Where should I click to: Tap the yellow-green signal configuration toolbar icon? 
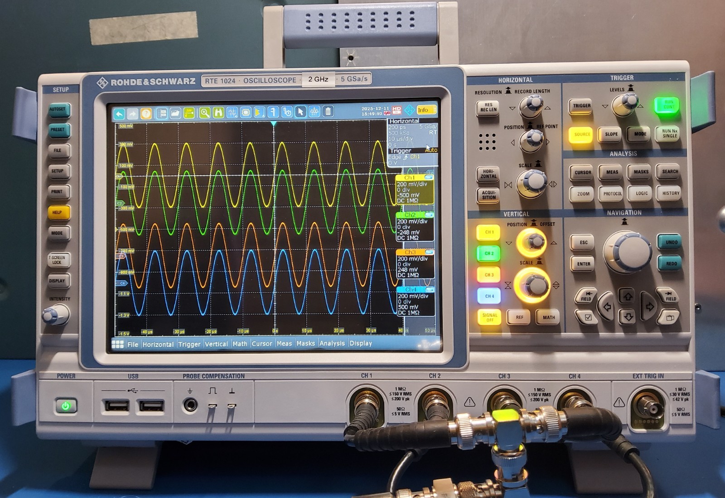[x=189, y=113]
